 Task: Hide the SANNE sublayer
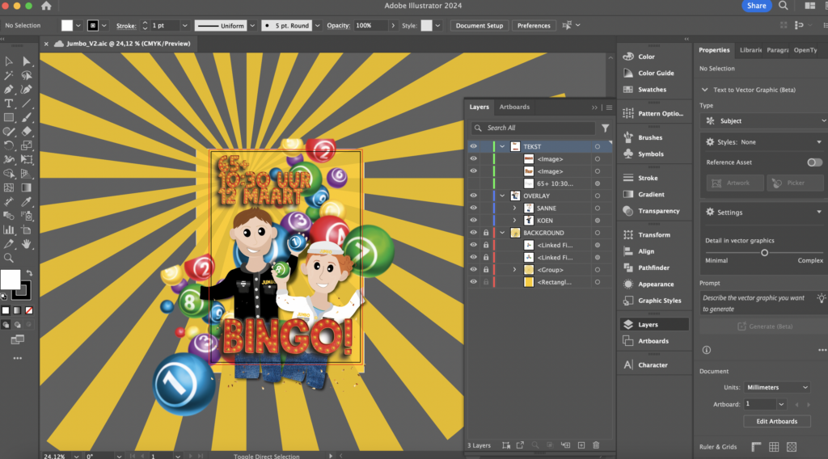click(x=473, y=208)
